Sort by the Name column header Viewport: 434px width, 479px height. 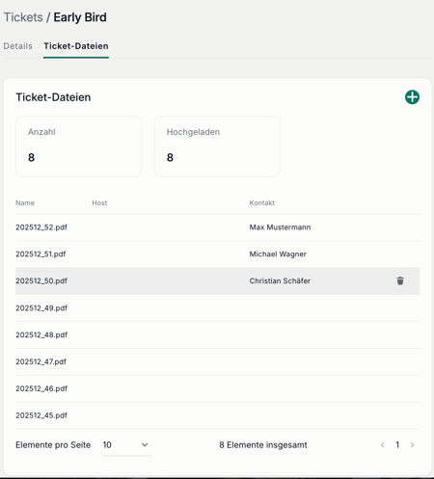click(25, 203)
